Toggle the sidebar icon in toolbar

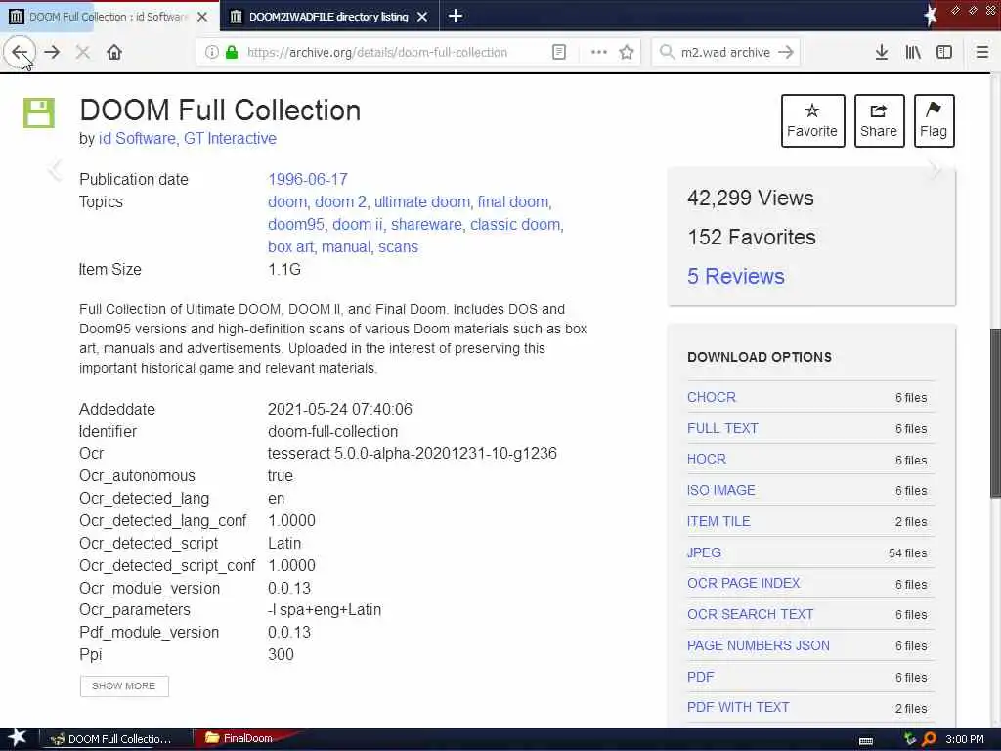(x=944, y=53)
